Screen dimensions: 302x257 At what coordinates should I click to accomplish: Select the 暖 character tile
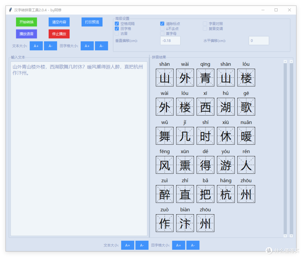click(246, 135)
